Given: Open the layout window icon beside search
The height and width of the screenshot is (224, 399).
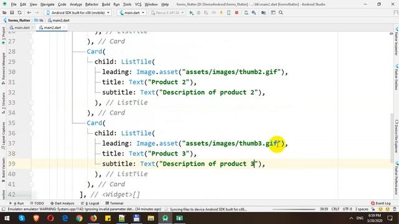Looking at the screenshot, I should click(x=273, y=12).
